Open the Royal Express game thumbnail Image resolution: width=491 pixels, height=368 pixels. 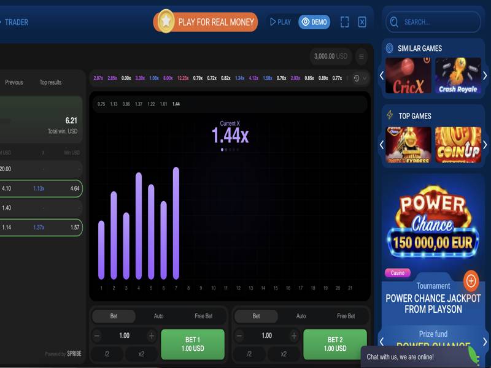(x=408, y=145)
